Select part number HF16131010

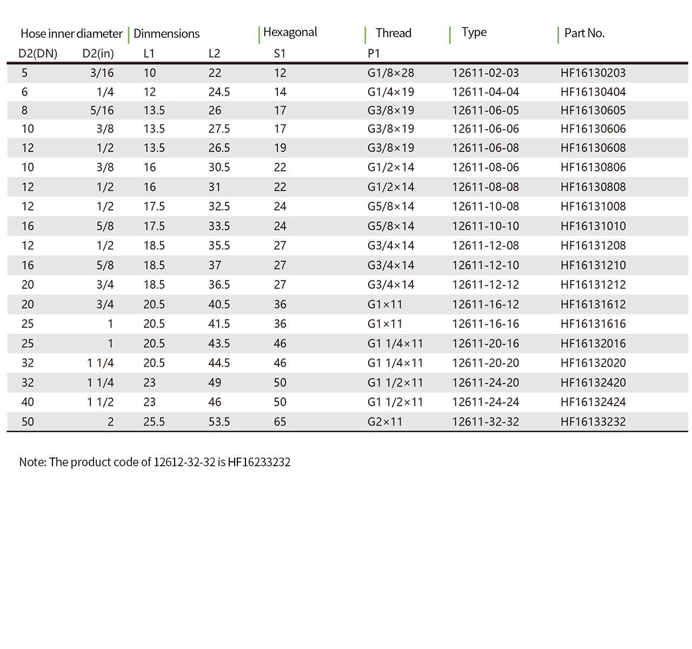tap(593, 226)
